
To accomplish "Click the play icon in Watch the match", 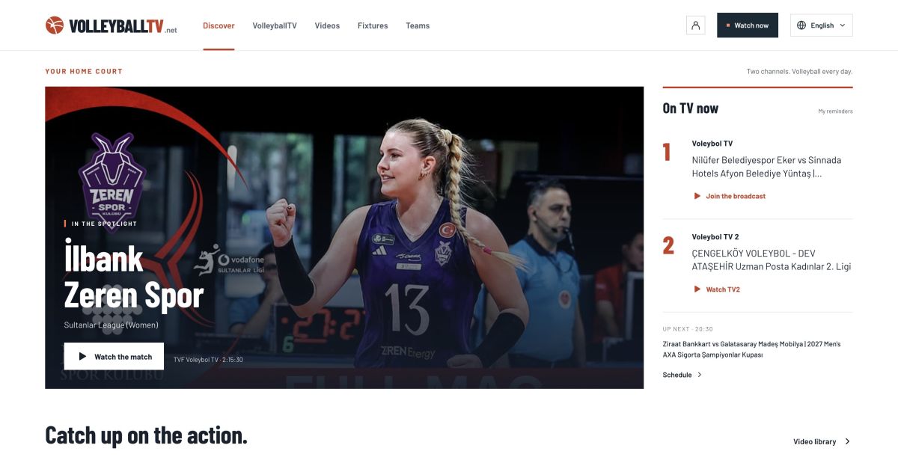I will click(x=82, y=357).
